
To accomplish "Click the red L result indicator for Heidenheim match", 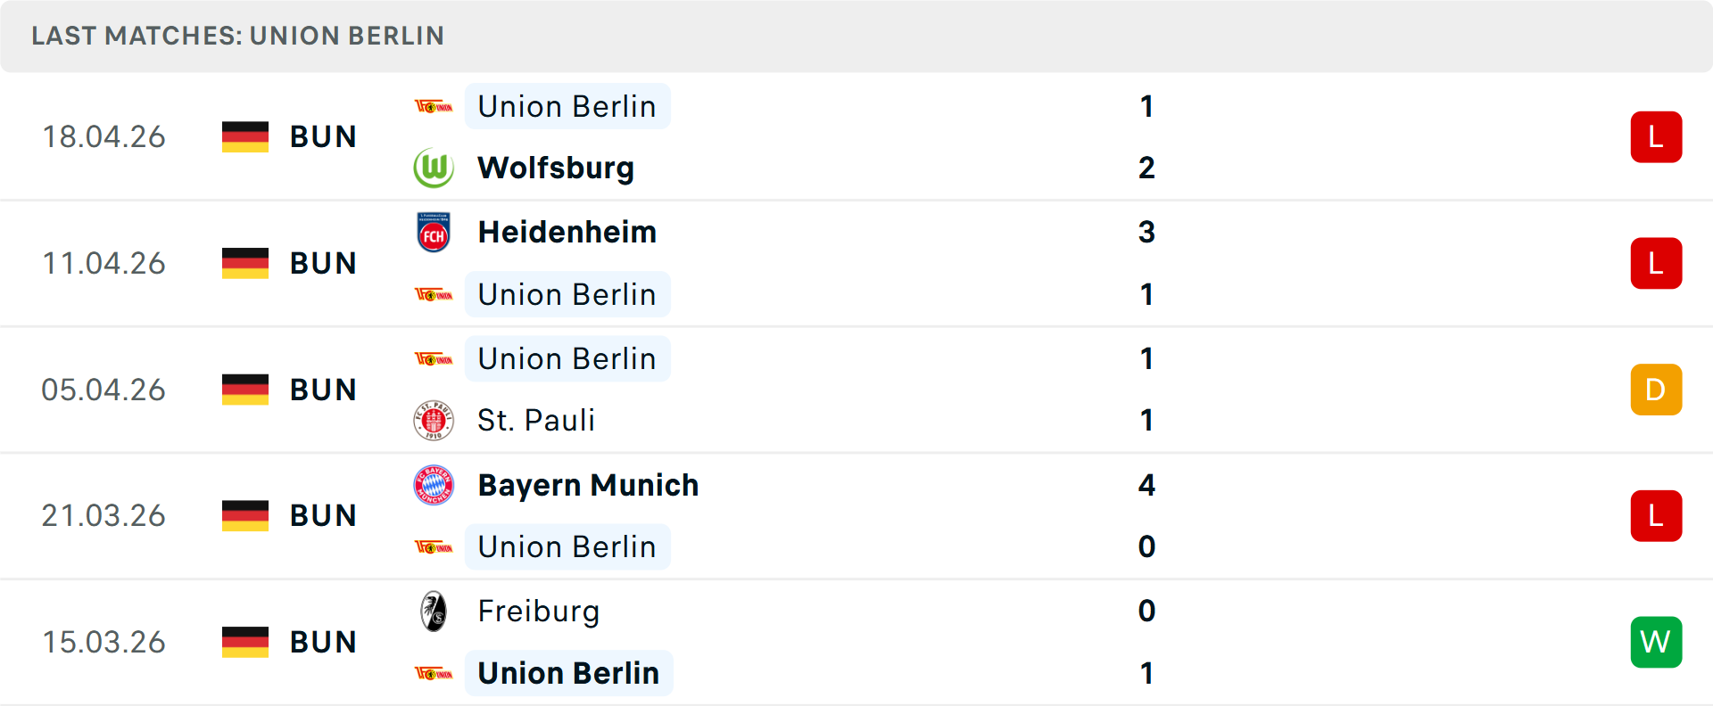I will coord(1657,263).
